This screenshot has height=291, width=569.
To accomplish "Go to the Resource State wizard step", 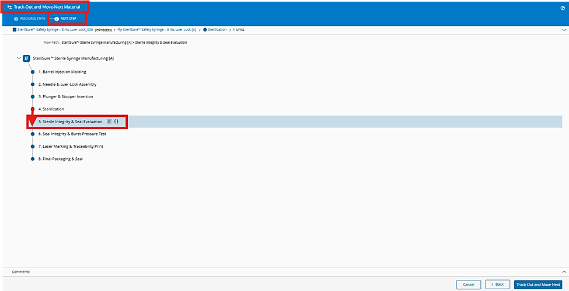I will coord(30,19).
